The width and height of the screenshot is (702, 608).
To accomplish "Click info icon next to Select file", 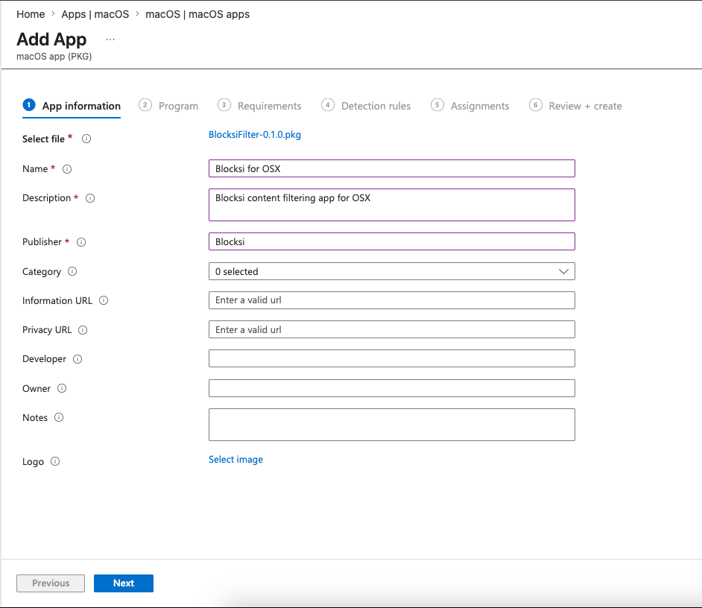I will coord(86,139).
